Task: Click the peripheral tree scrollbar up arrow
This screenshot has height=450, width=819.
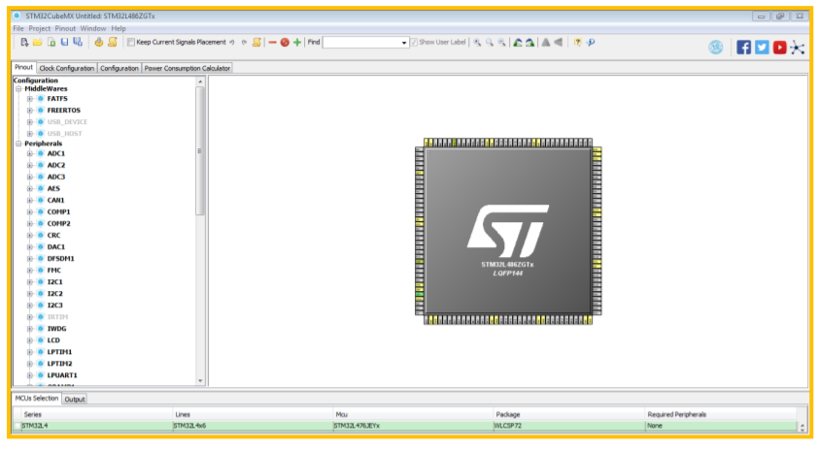Action: pyautogui.click(x=200, y=81)
